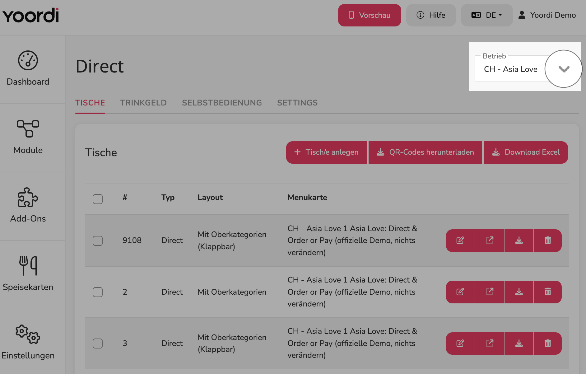This screenshot has height=374, width=586.
Task: Open Speisekarten fork and knife icon
Action: (28, 265)
